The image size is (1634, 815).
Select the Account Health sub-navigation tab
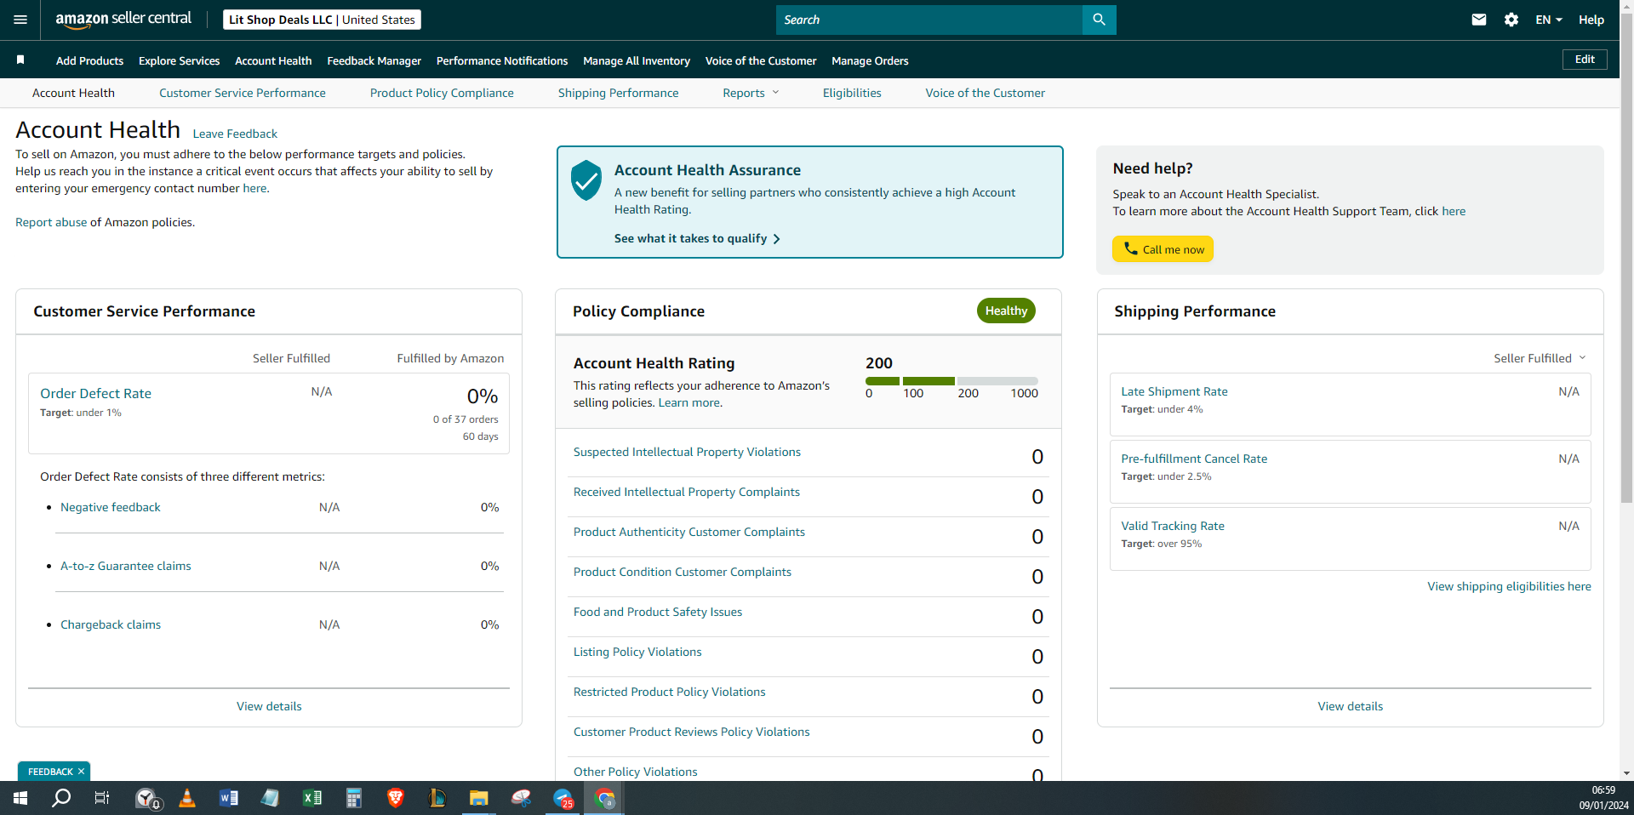(x=73, y=93)
